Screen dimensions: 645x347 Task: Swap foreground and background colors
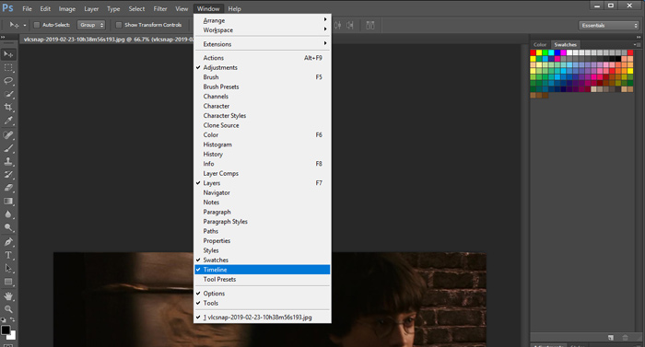(12, 319)
